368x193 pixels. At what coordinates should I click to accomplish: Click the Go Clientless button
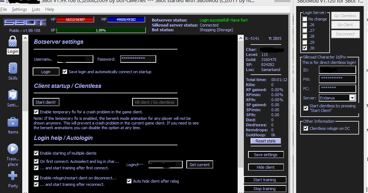(345, 16)
